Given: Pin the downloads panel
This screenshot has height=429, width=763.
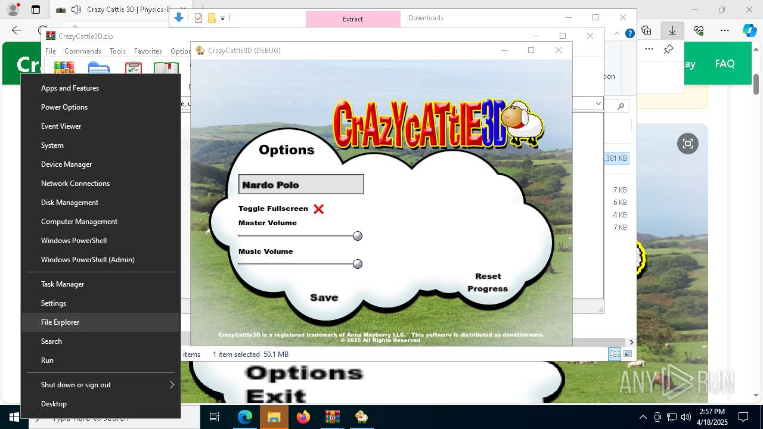Looking at the screenshot, I should [669, 49].
